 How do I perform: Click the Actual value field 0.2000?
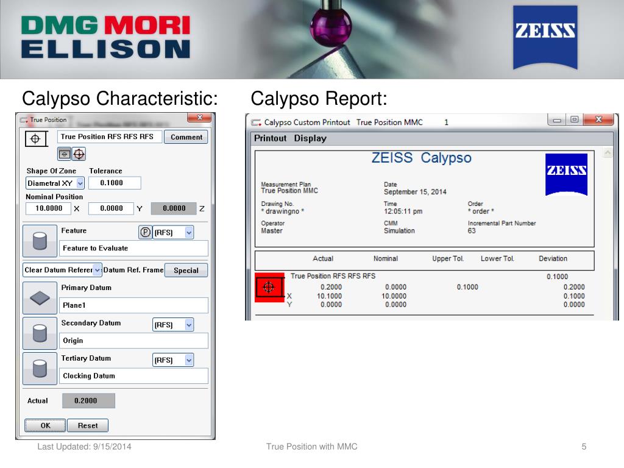pos(88,401)
